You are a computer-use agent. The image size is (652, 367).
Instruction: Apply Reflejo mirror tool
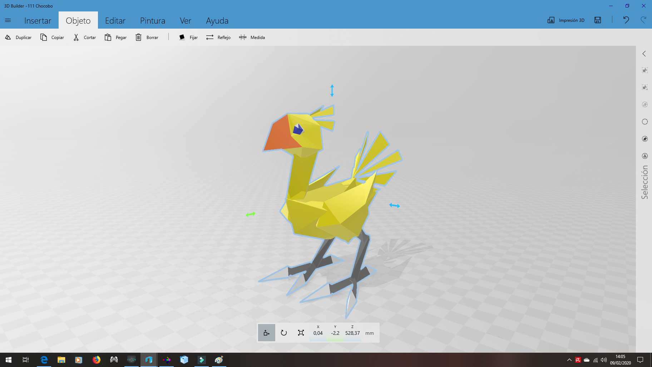coord(218,37)
